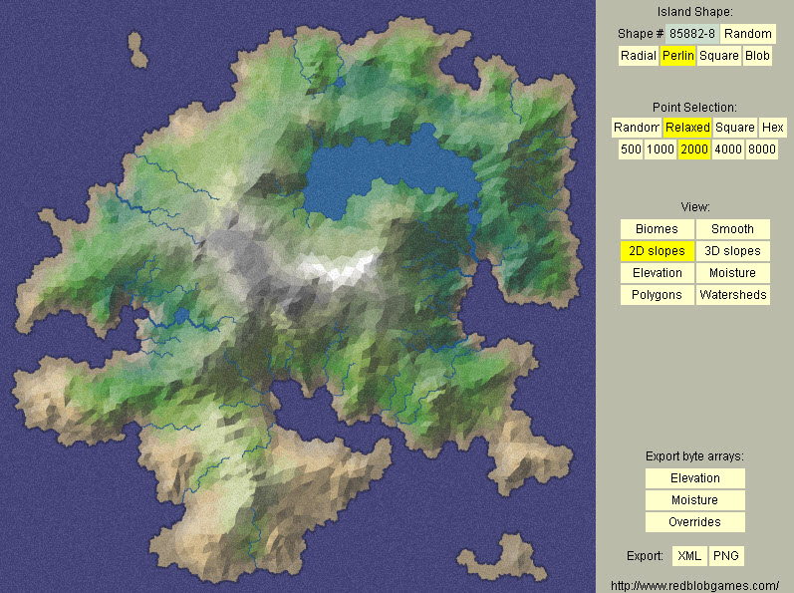Generate a Random island shape number
794x593 pixels.
pyautogui.click(x=748, y=34)
